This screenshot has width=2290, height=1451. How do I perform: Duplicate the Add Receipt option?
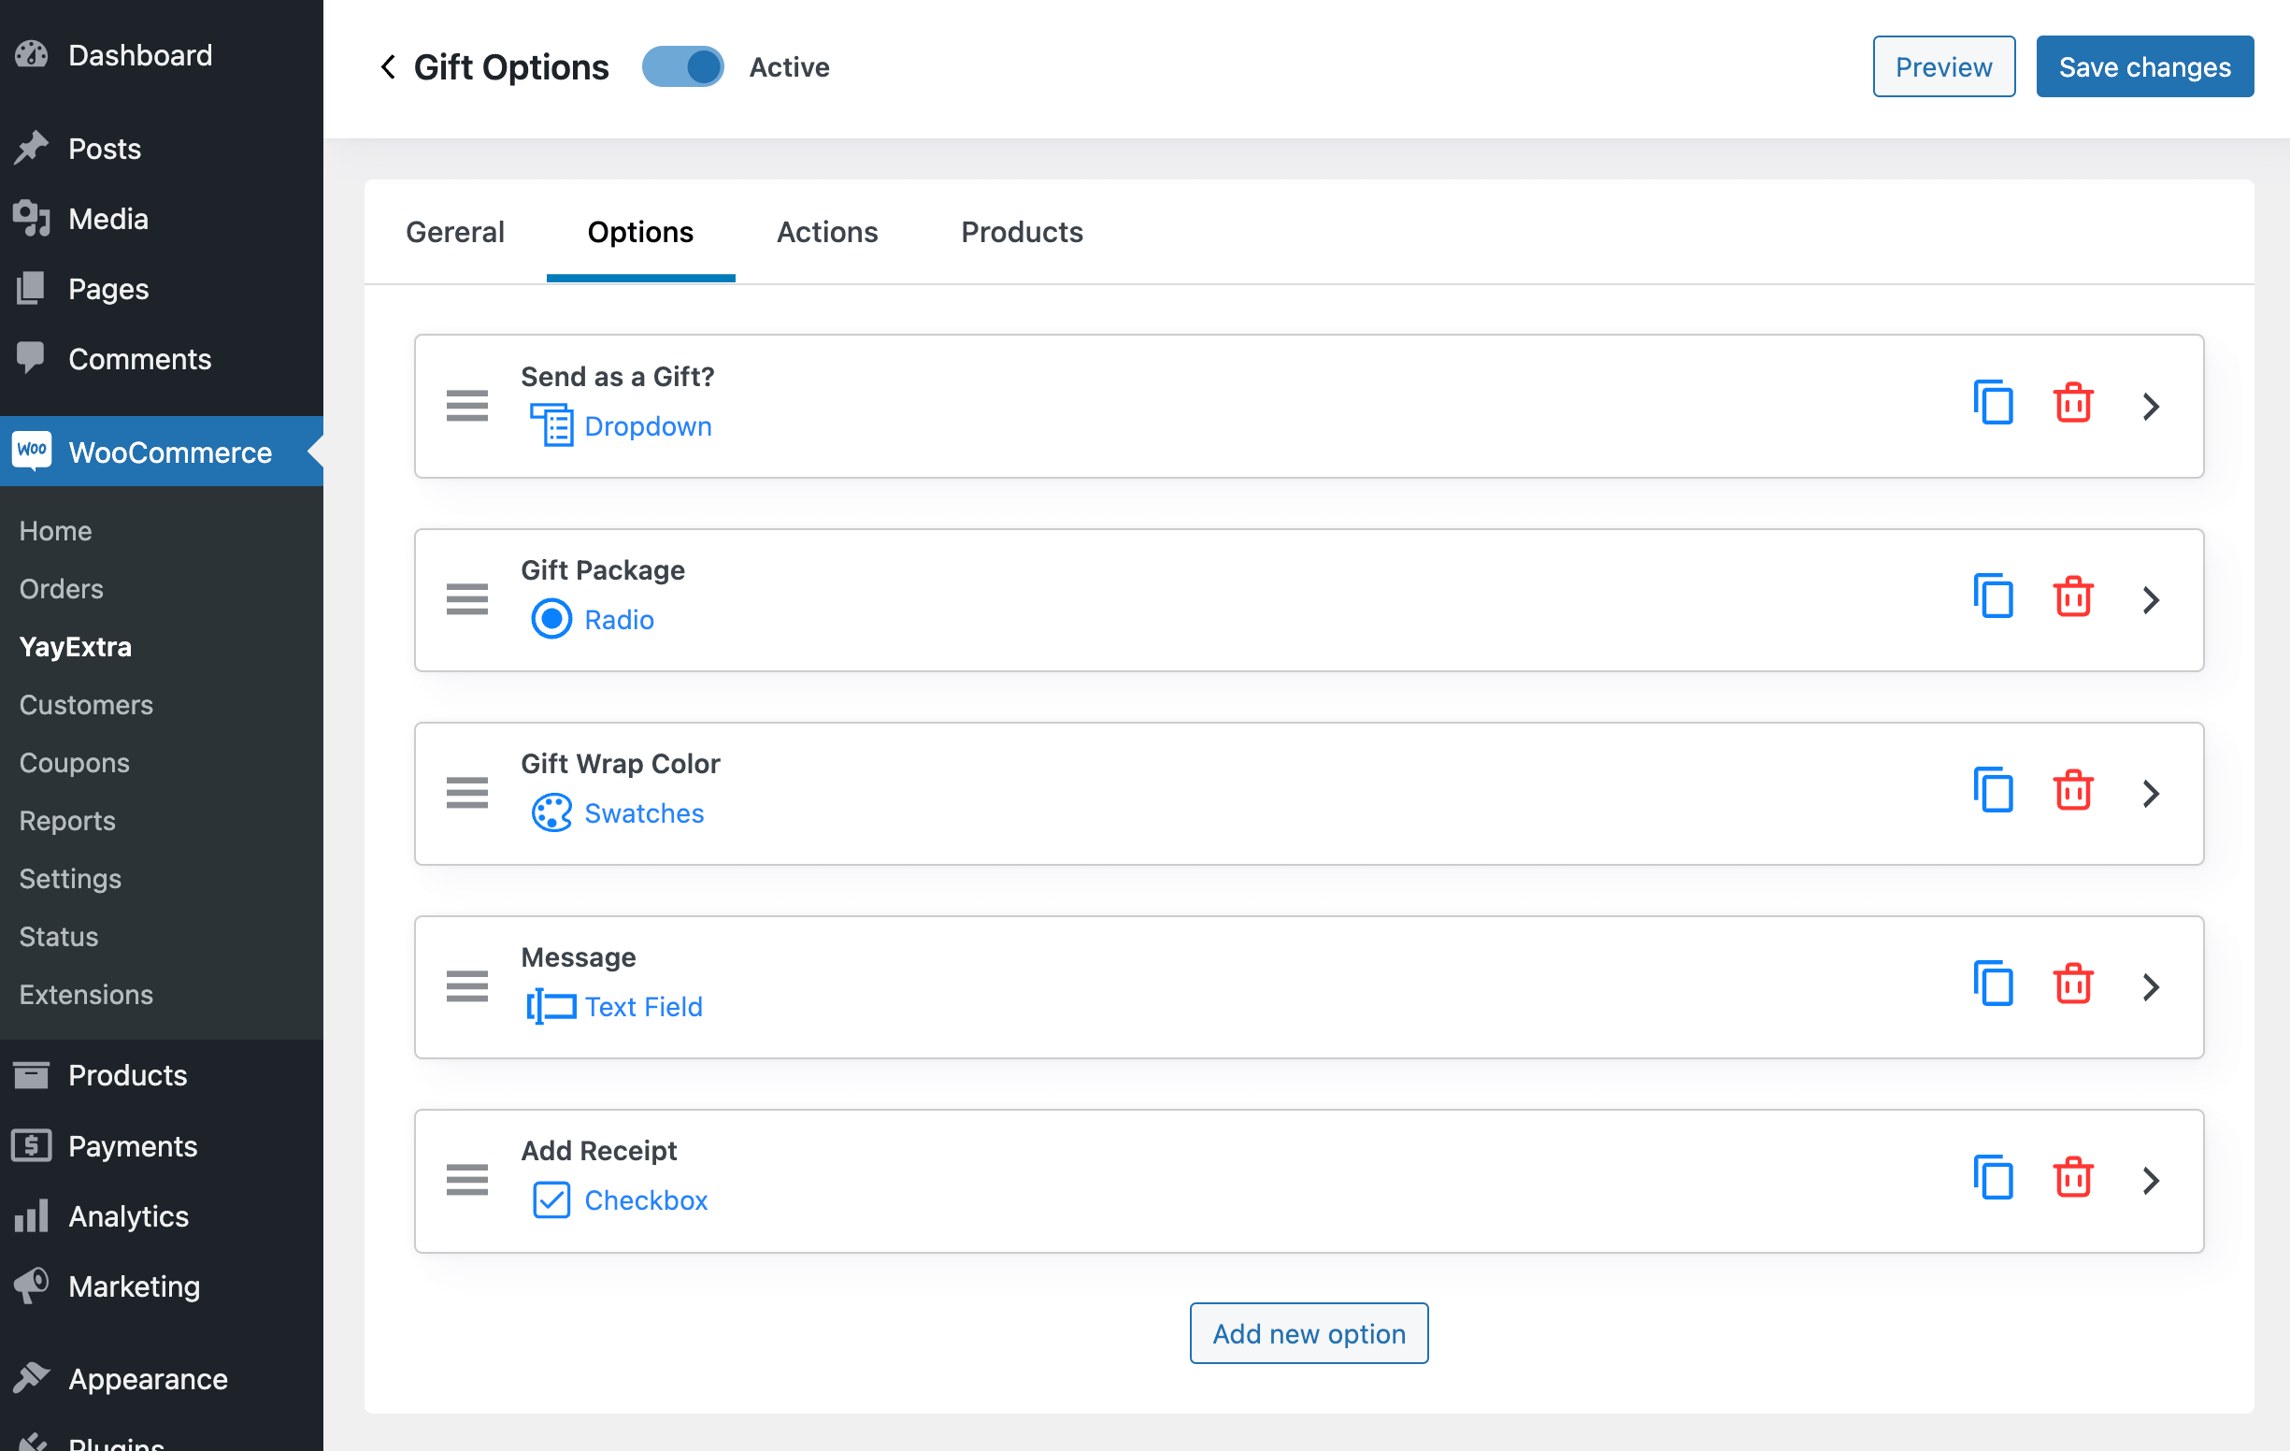click(x=1994, y=1178)
